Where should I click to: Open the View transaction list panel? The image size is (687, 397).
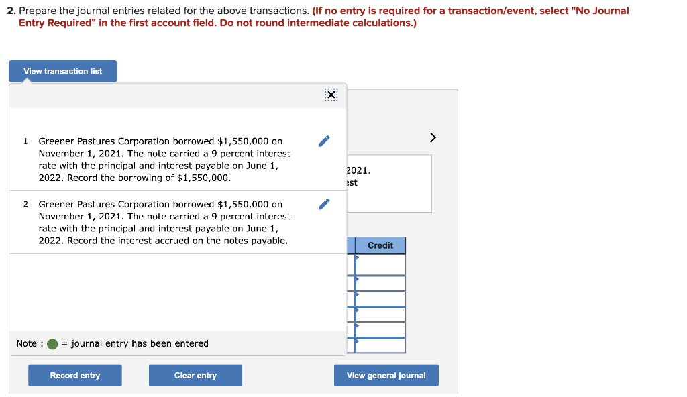pyautogui.click(x=62, y=71)
